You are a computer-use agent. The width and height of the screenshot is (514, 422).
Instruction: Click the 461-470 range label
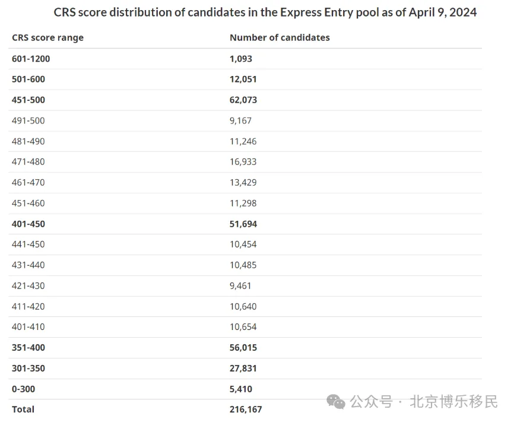(28, 182)
